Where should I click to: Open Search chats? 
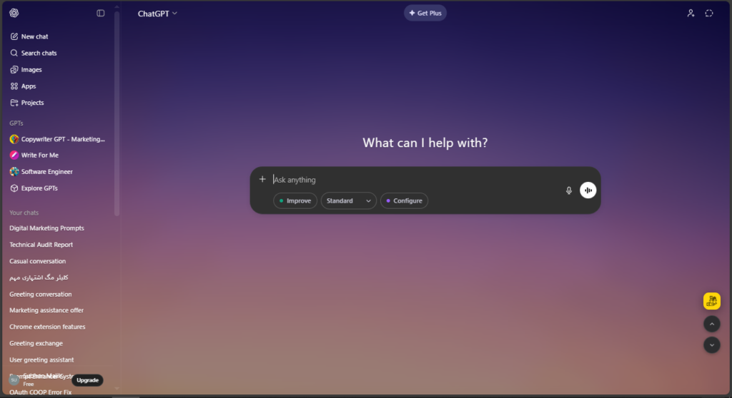pos(39,53)
